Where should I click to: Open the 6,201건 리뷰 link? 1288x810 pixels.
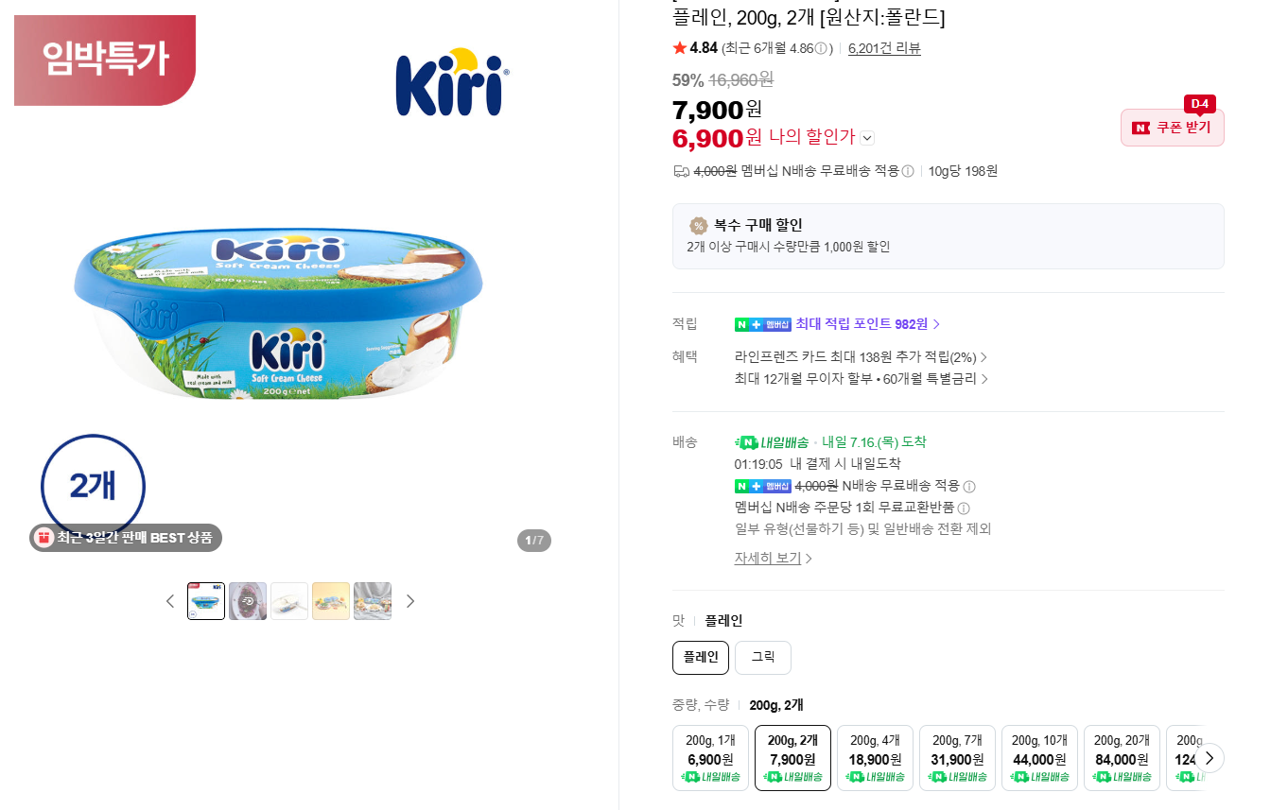point(884,48)
